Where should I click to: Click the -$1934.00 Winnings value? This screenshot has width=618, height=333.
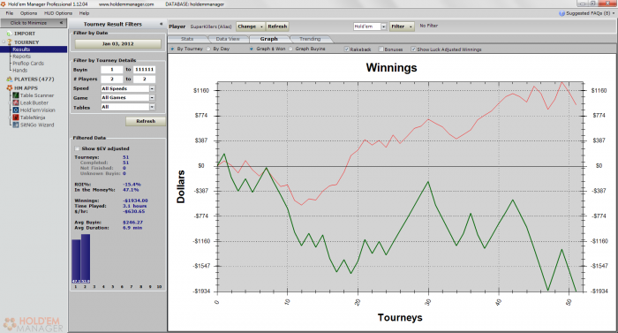pos(135,201)
